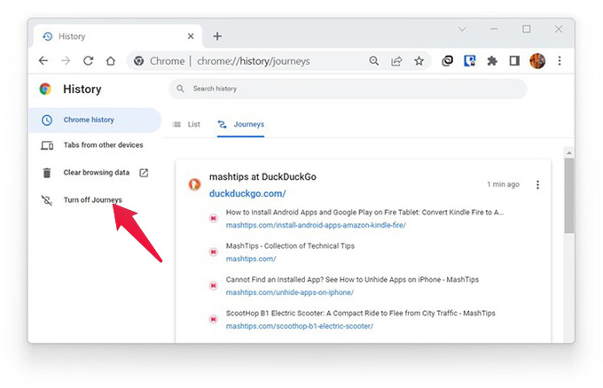Click the Search history field

point(348,89)
